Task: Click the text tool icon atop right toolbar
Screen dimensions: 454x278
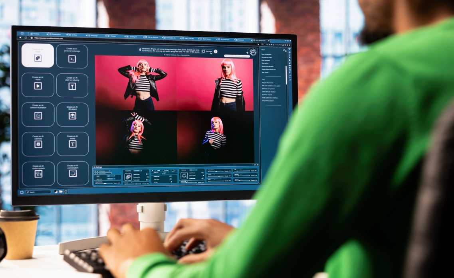Action: click(289, 49)
